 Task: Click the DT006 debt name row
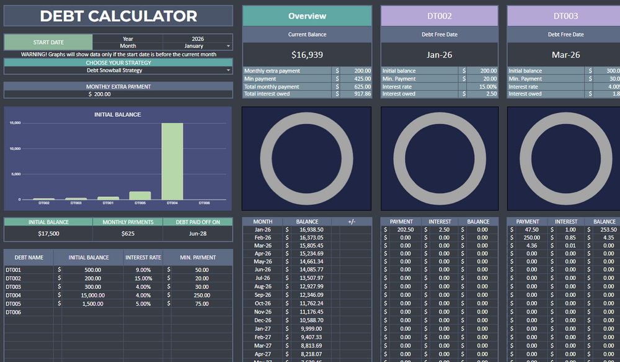tap(29, 312)
